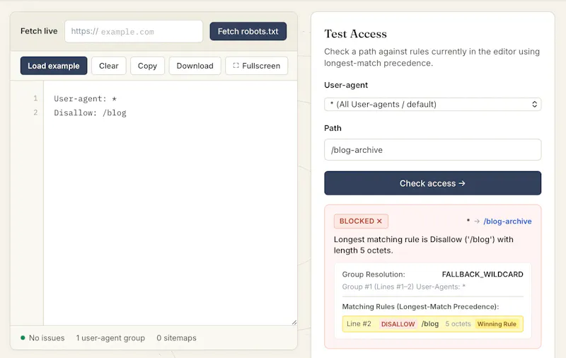Select line 2 'Disallow: /blog' in editor
The height and width of the screenshot is (358, 566).
[91, 113]
